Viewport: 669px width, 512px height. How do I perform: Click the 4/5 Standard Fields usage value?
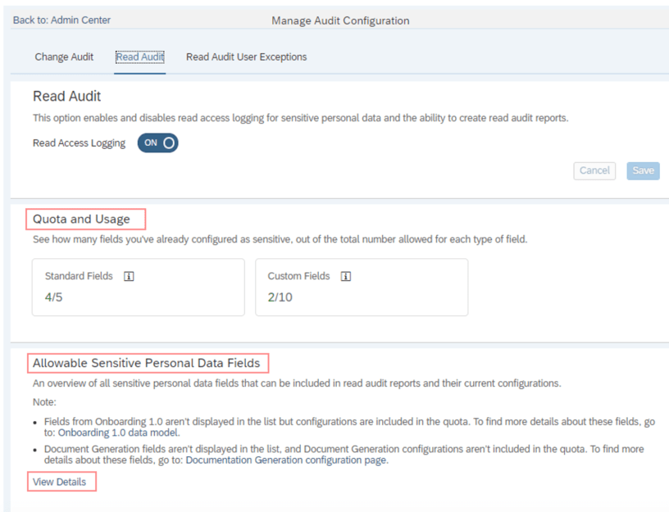tap(54, 297)
